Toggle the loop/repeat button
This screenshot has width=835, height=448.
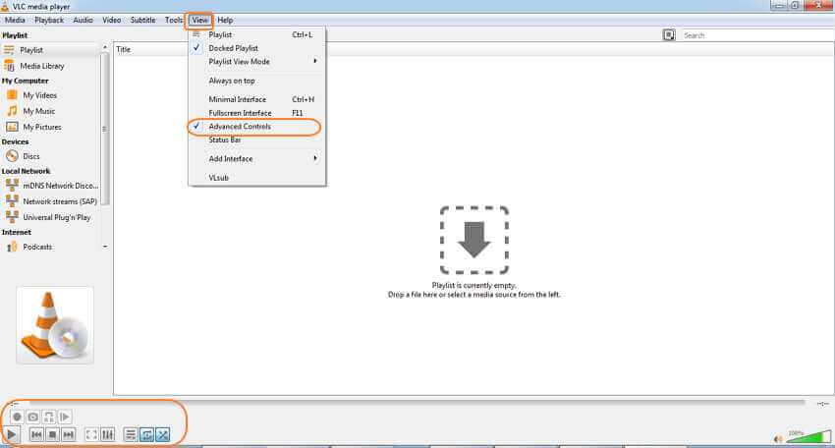pos(146,434)
